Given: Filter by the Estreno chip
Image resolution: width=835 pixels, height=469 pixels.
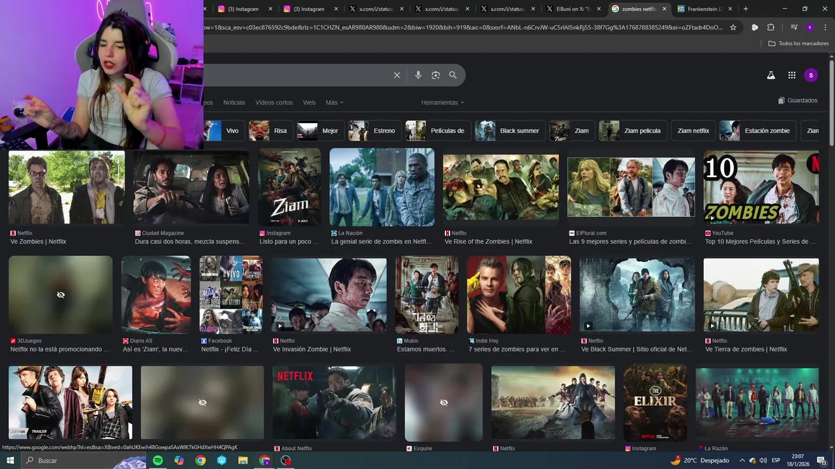Looking at the screenshot, I should pyautogui.click(x=374, y=131).
